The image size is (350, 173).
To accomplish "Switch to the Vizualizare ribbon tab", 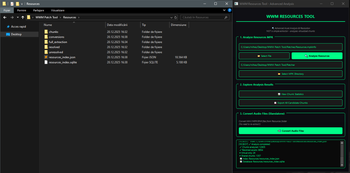I will coord(58,10).
